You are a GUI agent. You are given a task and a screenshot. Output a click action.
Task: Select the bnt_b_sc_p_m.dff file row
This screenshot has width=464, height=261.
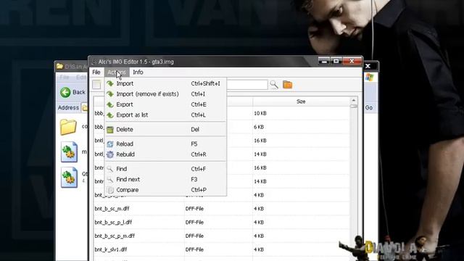pos(221,236)
